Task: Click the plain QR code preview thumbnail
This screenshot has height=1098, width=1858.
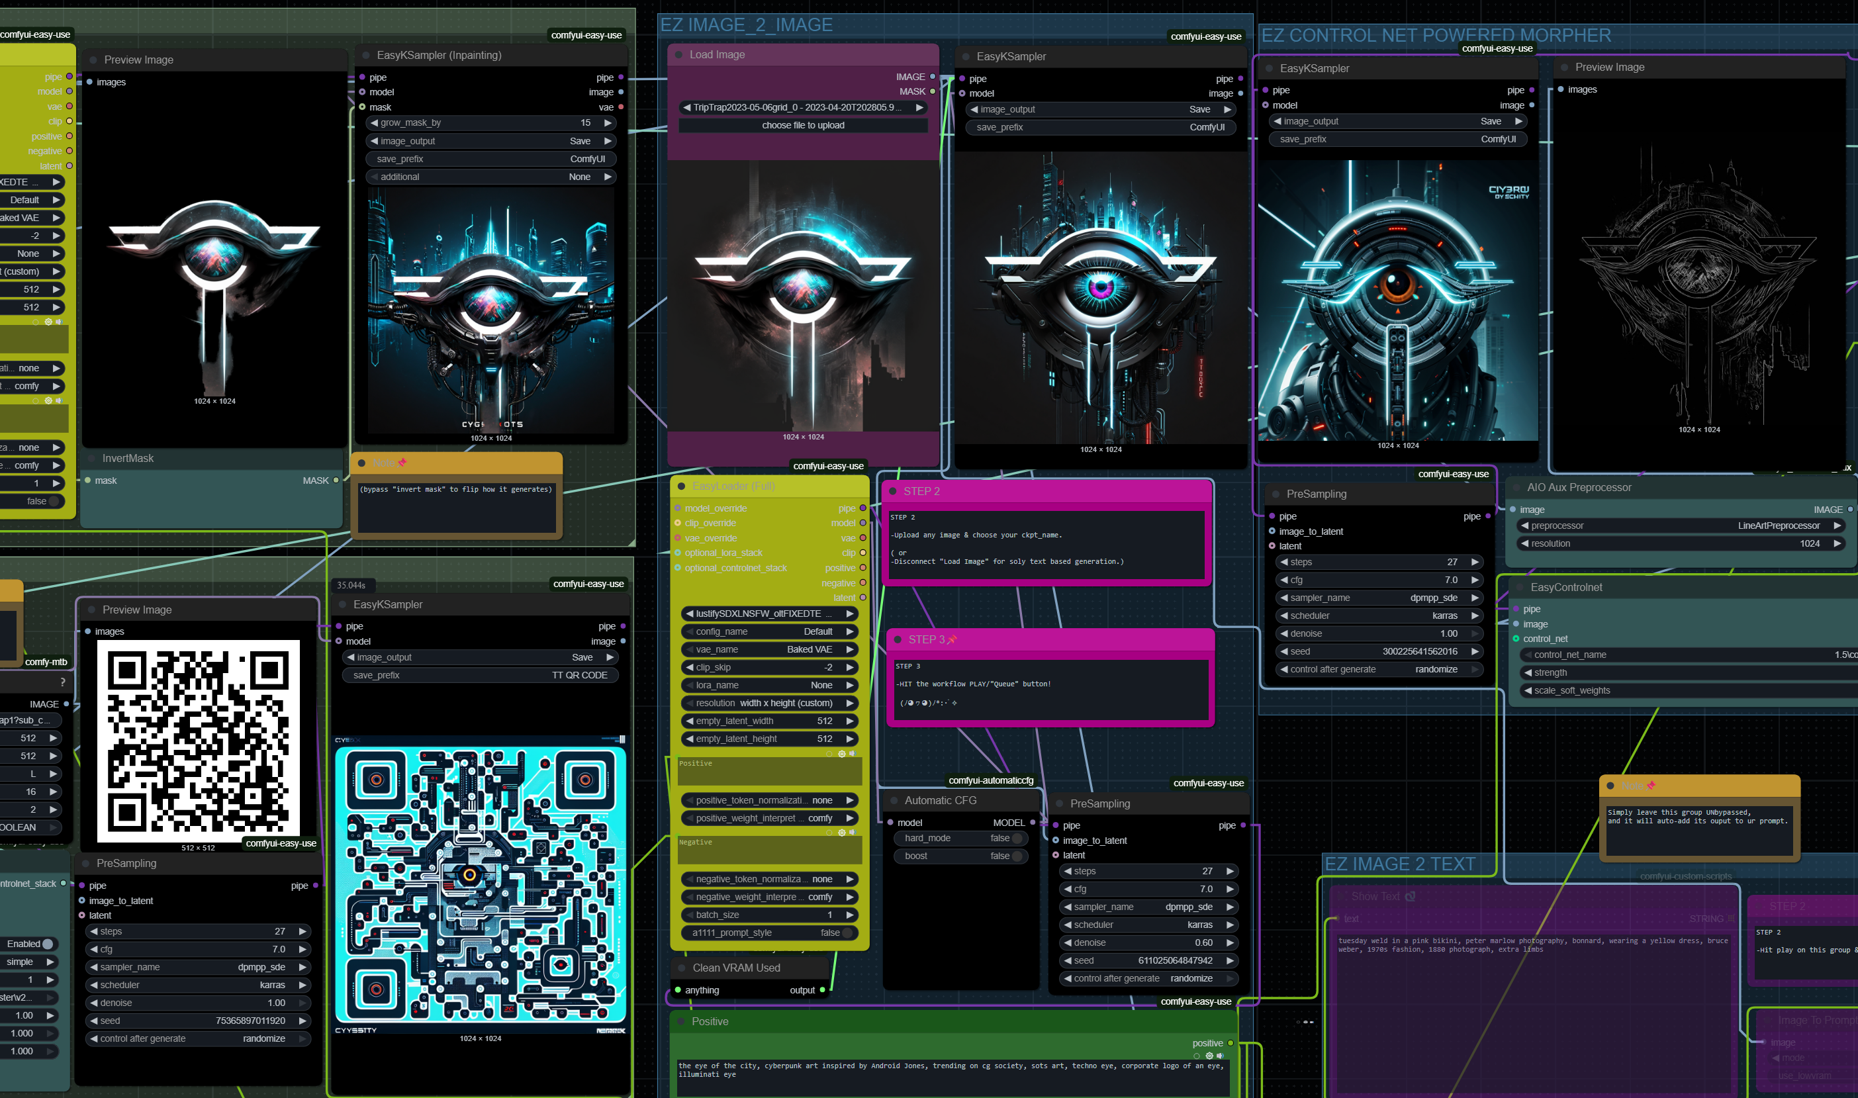Action: [199, 740]
